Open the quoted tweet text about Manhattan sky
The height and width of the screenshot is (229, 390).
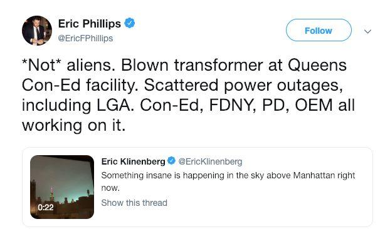(228, 181)
